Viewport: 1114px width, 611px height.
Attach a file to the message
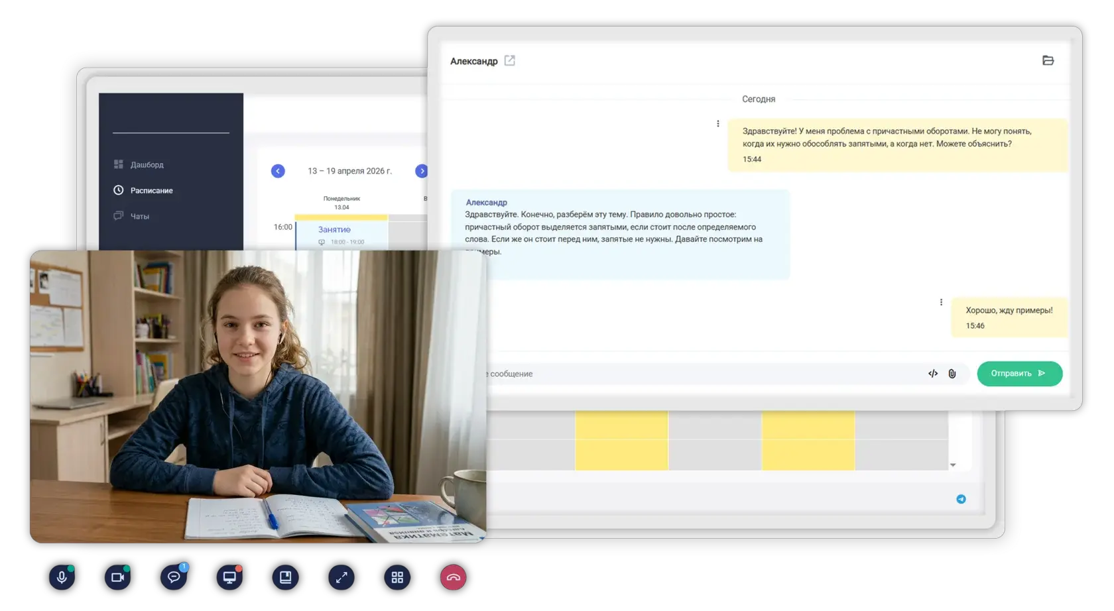coord(952,374)
